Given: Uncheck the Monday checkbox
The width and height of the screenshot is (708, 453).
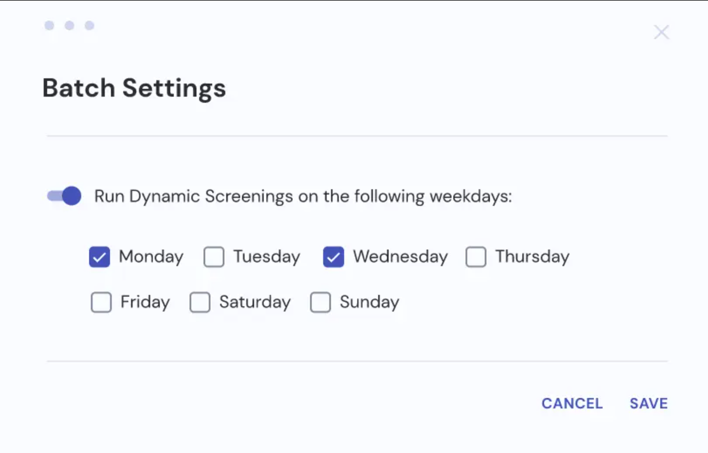Looking at the screenshot, I should click(x=100, y=257).
